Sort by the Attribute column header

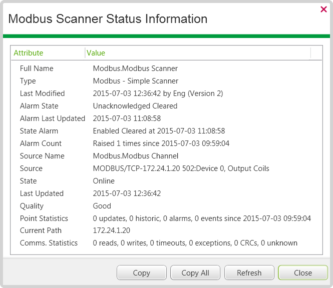[29, 53]
